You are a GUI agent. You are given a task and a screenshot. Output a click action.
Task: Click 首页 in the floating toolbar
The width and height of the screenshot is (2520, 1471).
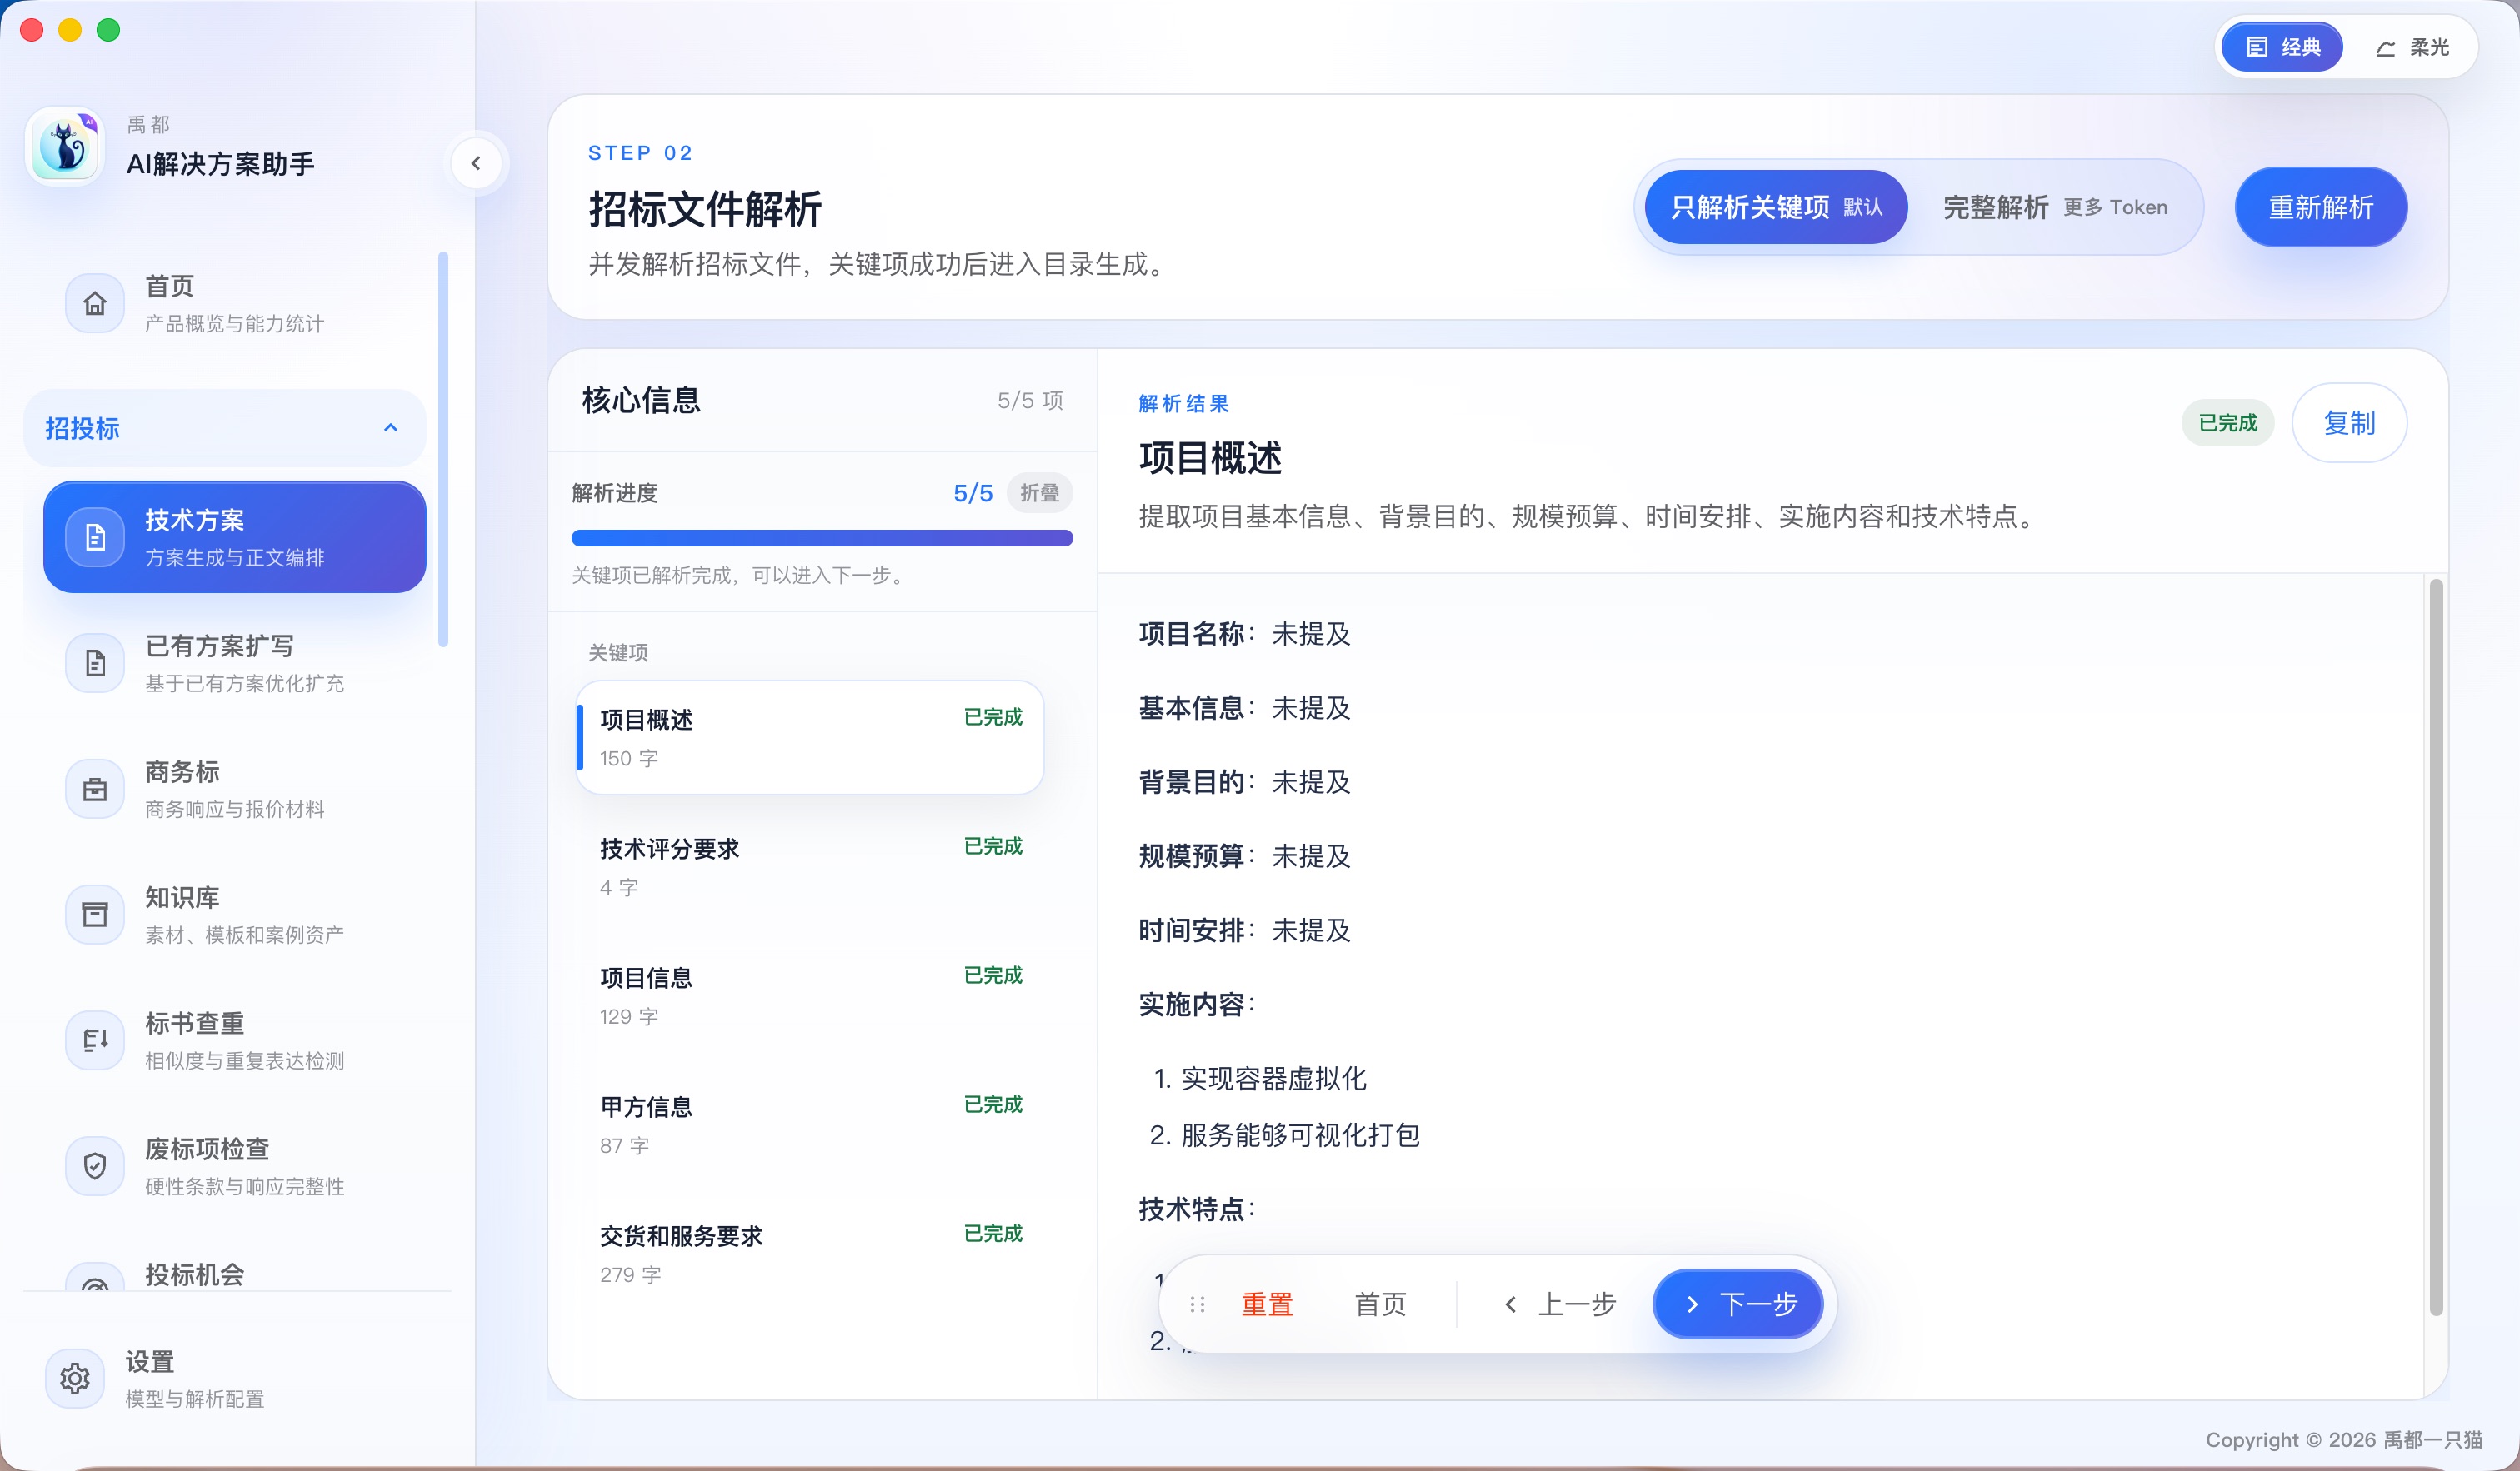(1380, 1304)
